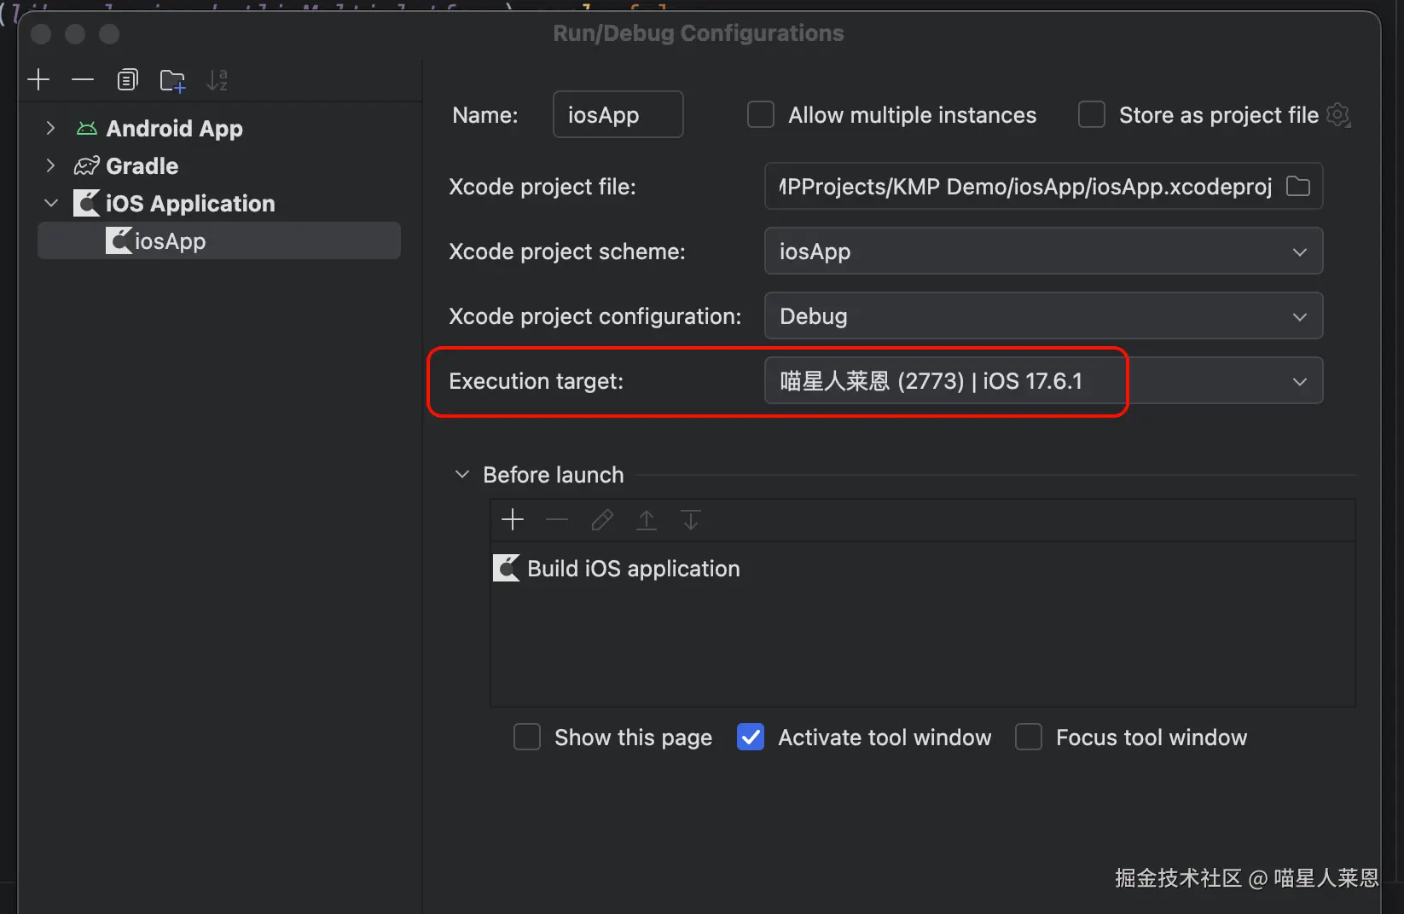
Task: Select Build iOS application launch task
Action: (x=633, y=569)
